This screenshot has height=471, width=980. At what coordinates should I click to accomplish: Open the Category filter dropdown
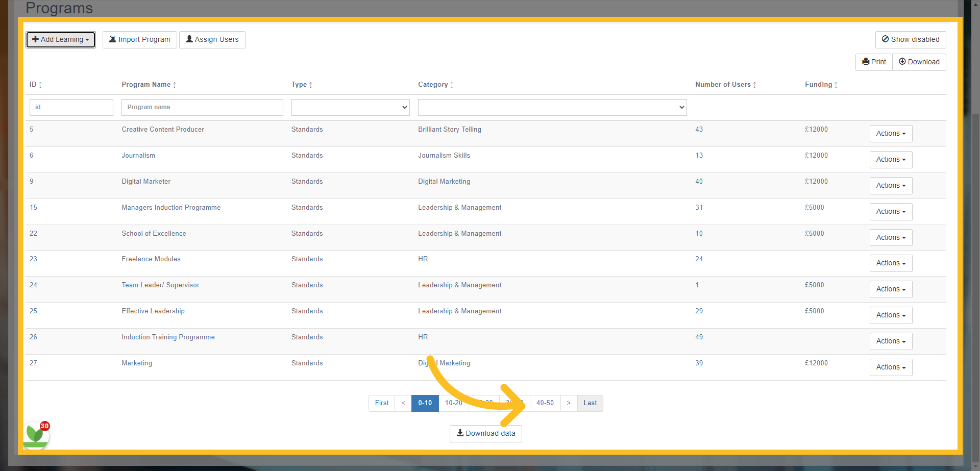tap(552, 108)
